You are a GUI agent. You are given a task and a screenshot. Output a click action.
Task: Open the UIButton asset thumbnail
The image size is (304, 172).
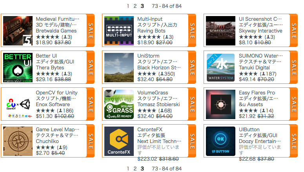pos(220,141)
